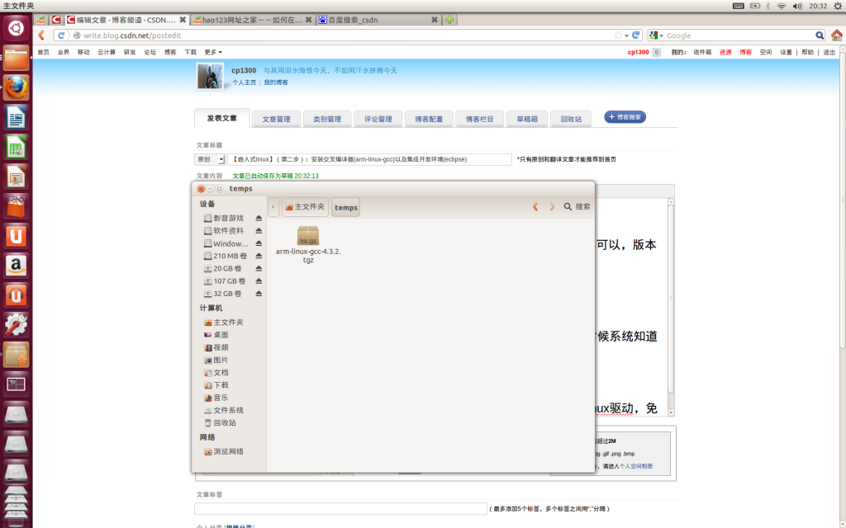The width and height of the screenshot is (846, 528).
Task: Open the Ubuntu Dash home icon
Action: tap(16, 28)
